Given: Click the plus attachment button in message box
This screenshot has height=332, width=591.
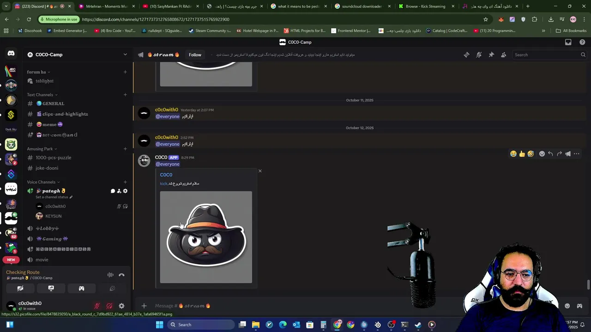Looking at the screenshot, I should (x=144, y=306).
